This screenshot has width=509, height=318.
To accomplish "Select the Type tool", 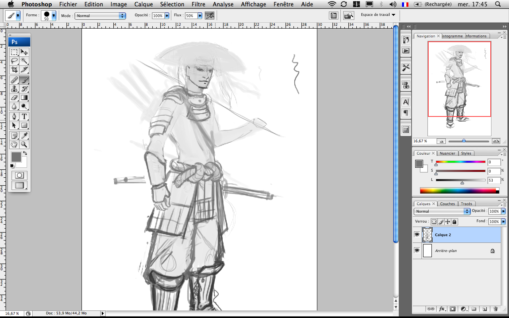I will point(24,116).
